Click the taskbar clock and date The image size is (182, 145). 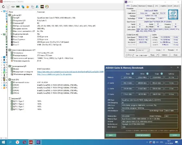[x=169, y=142]
